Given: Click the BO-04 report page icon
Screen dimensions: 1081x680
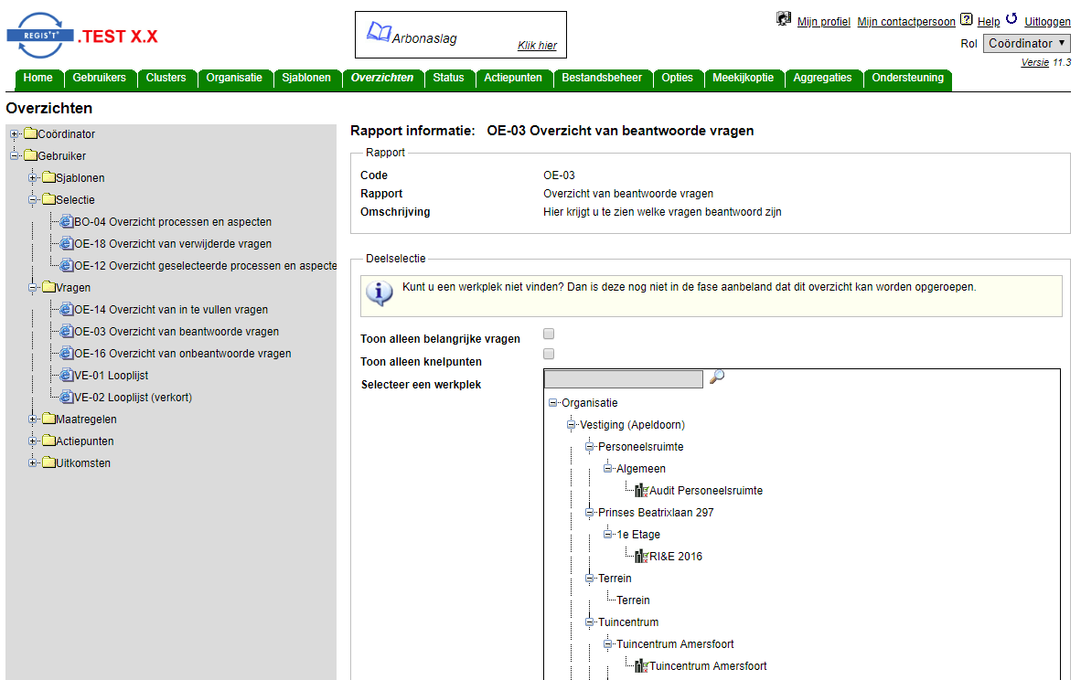Looking at the screenshot, I should pyautogui.click(x=66, y=221).
